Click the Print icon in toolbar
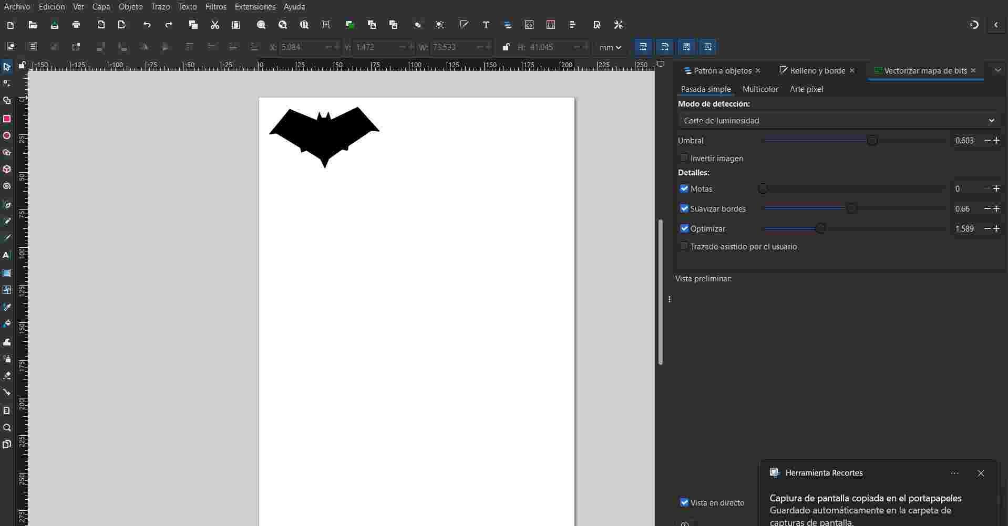This screenshot has width=1008, height=526. (76, 25)
